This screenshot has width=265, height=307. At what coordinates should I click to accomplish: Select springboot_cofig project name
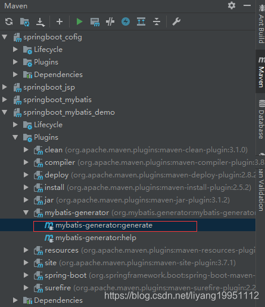(x=52, y=37)
